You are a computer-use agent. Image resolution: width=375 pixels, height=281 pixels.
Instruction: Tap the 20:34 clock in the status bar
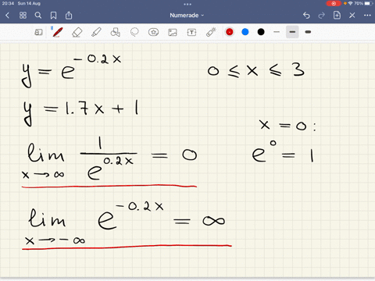[x=8, y=3]
